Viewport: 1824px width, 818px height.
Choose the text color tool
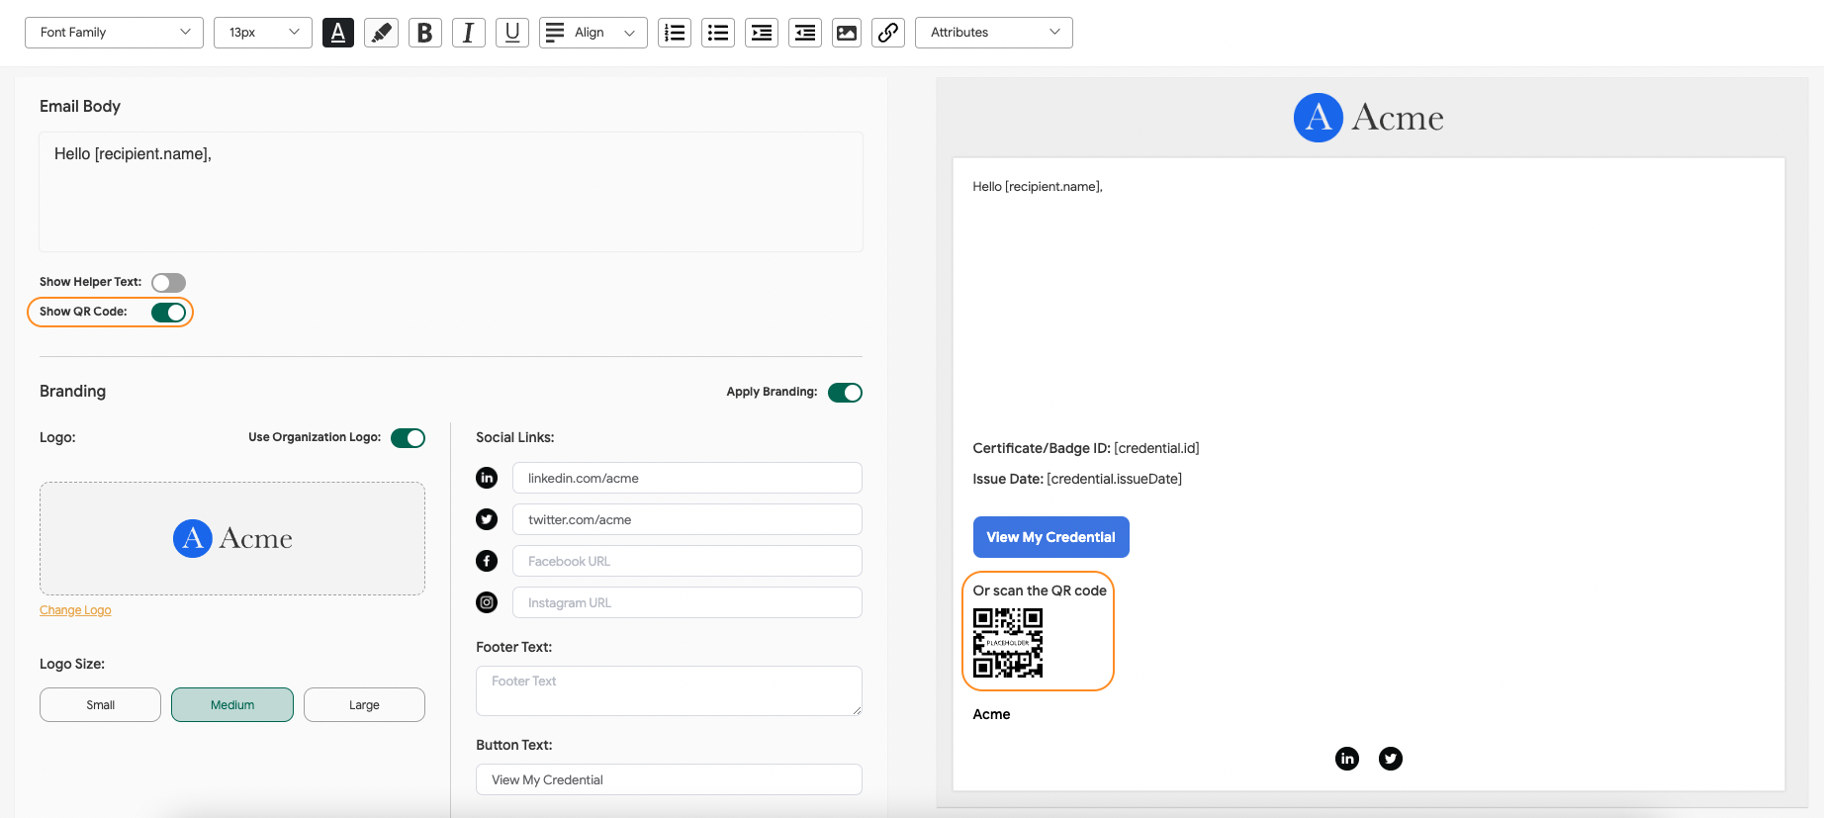tap(338, 33)
